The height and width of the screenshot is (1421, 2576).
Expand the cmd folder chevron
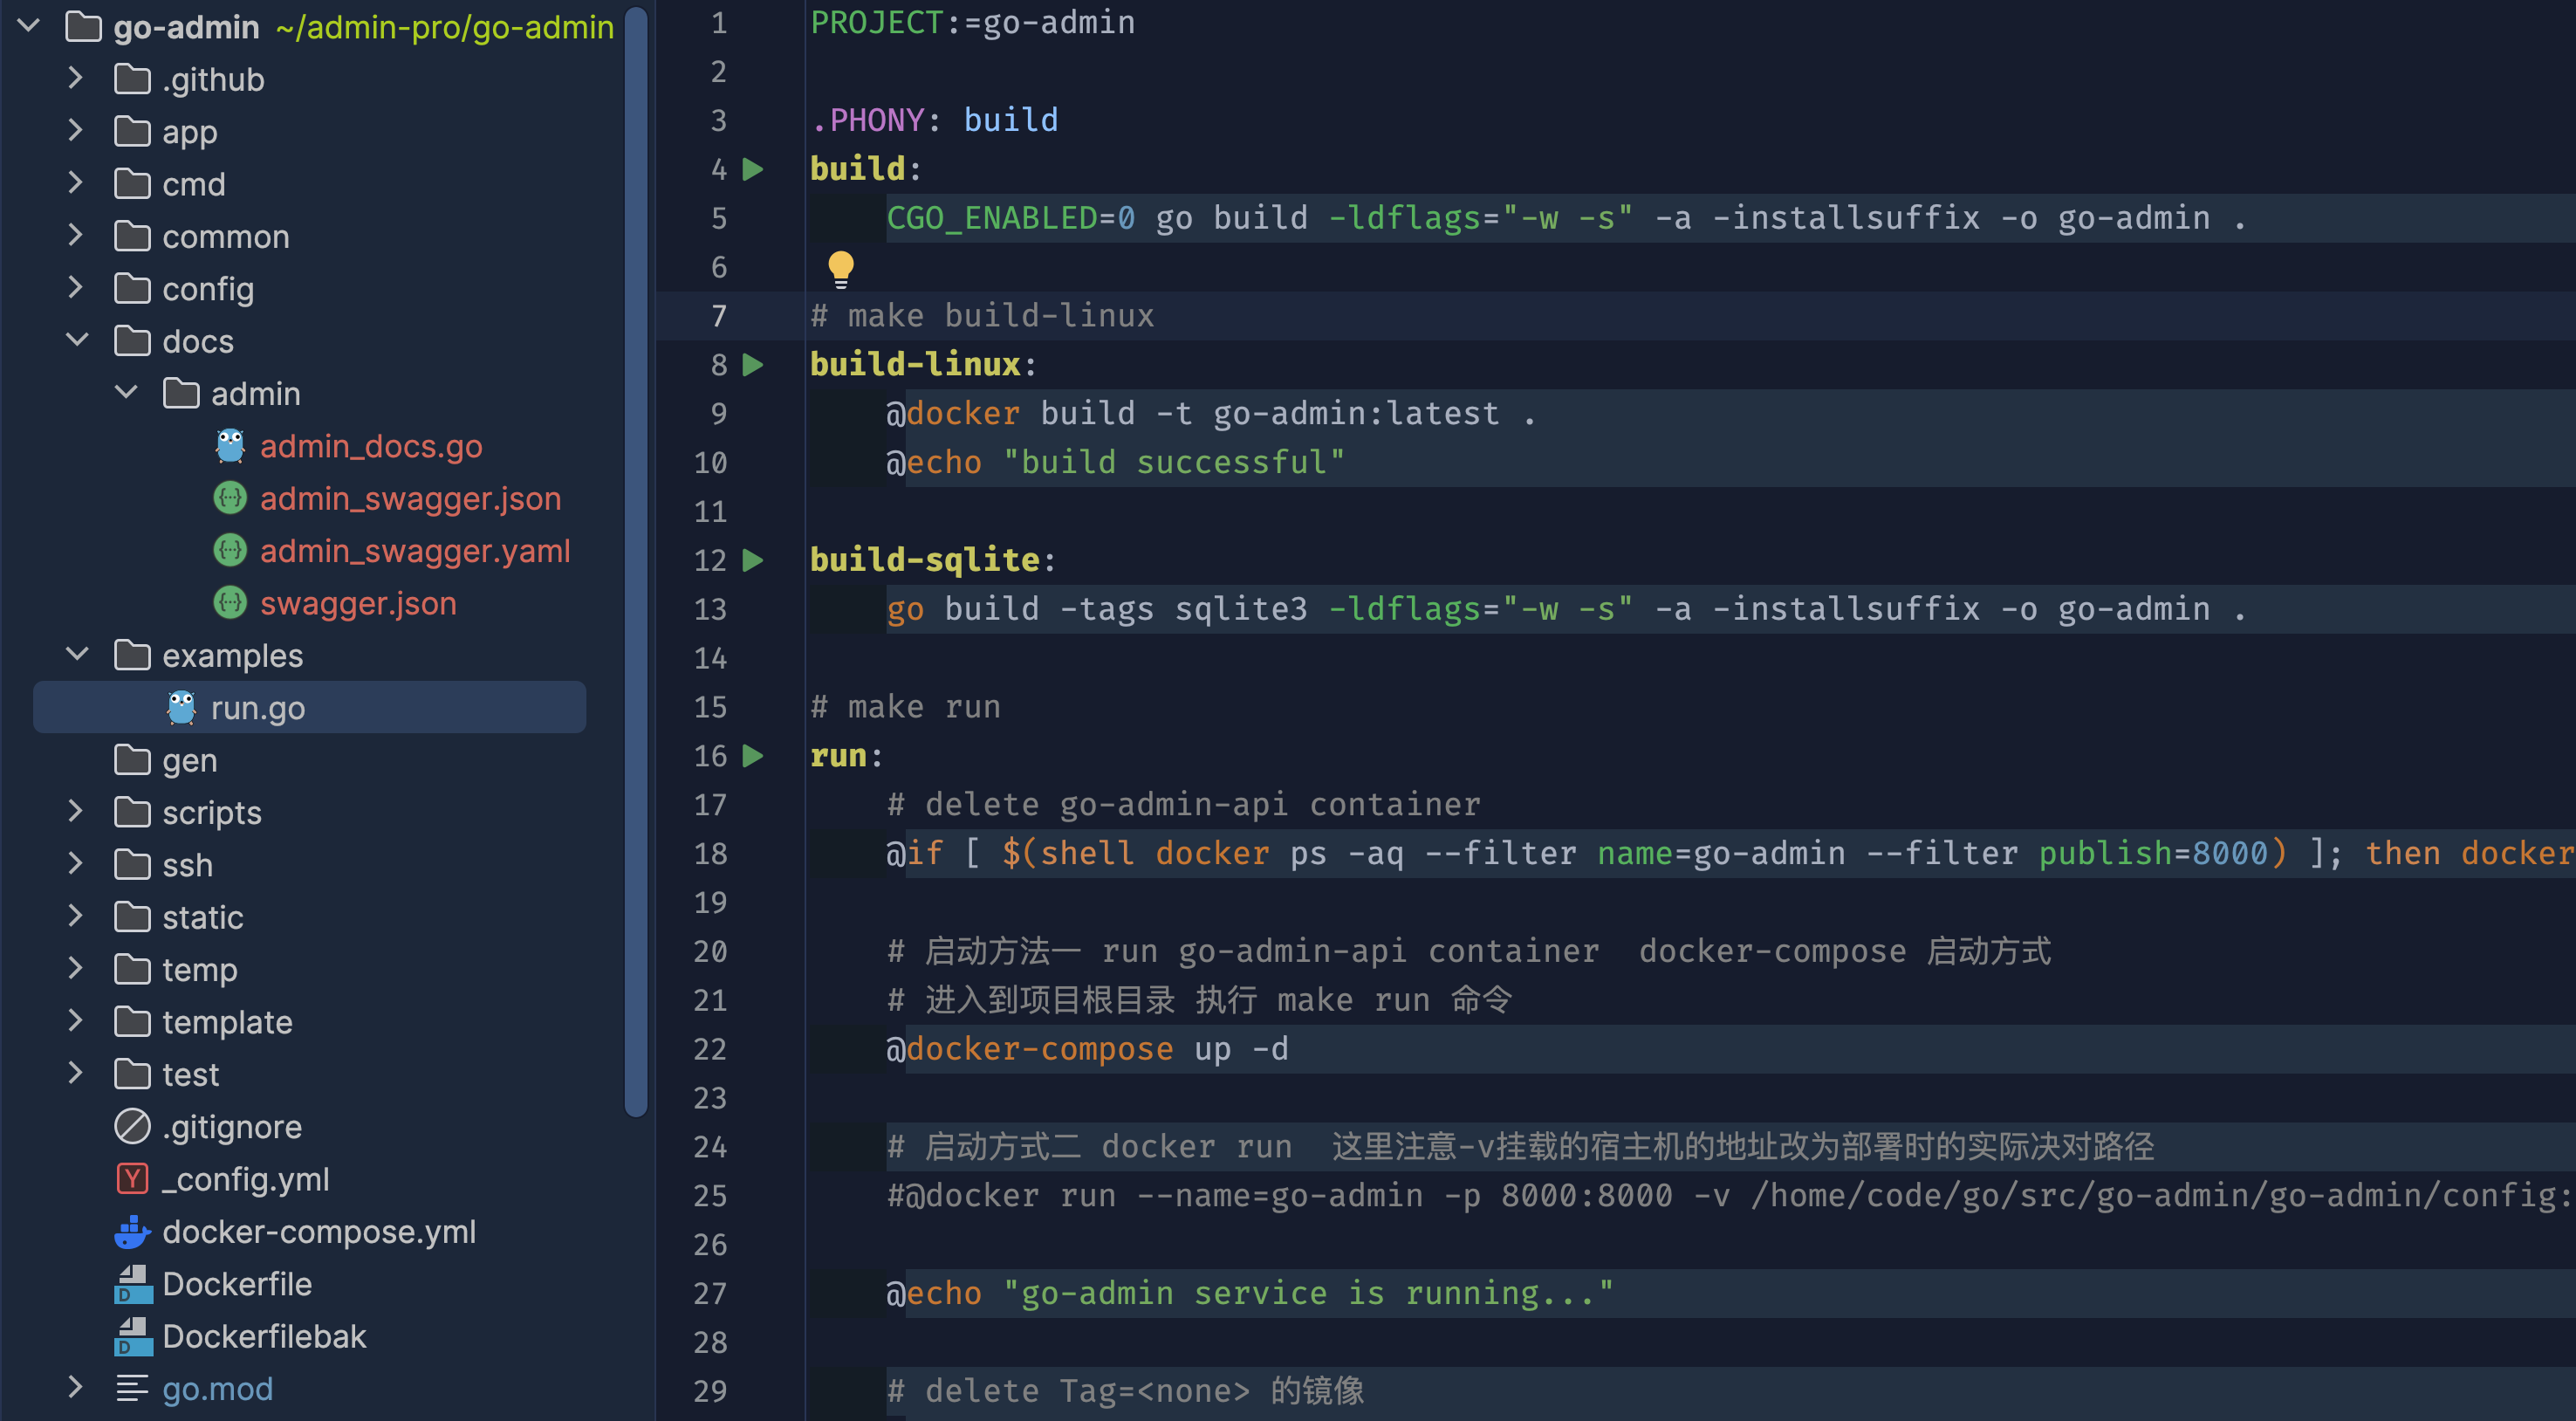coord(75,183)
